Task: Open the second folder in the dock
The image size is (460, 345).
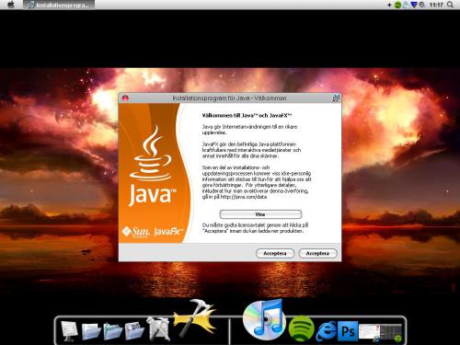Action: [112, 331]
